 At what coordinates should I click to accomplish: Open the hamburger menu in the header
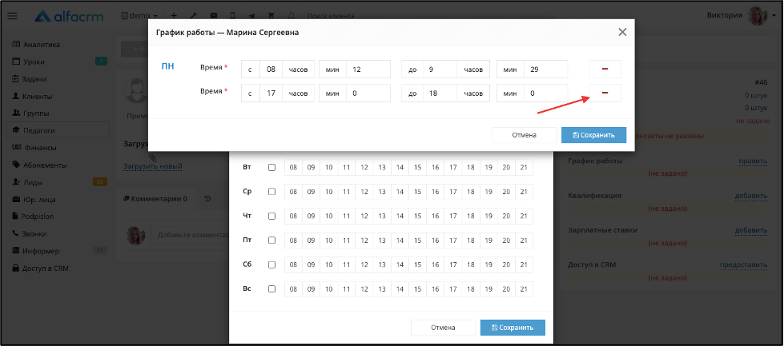(13, 16)
